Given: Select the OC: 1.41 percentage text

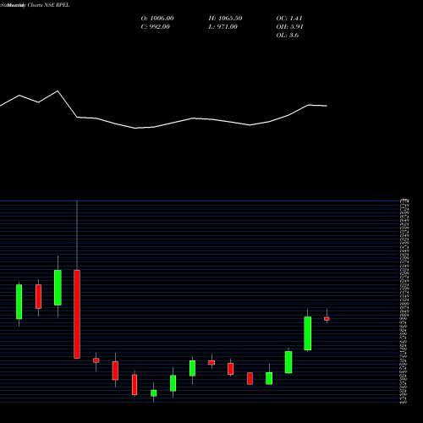Looking at the screenshot, I should tap(289, 19).
